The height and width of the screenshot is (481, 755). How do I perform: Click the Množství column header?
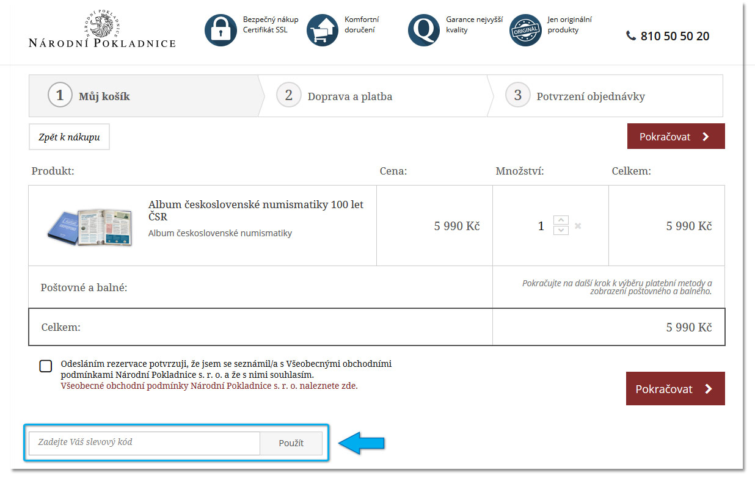pyautogui.click(x=520, y=171)
